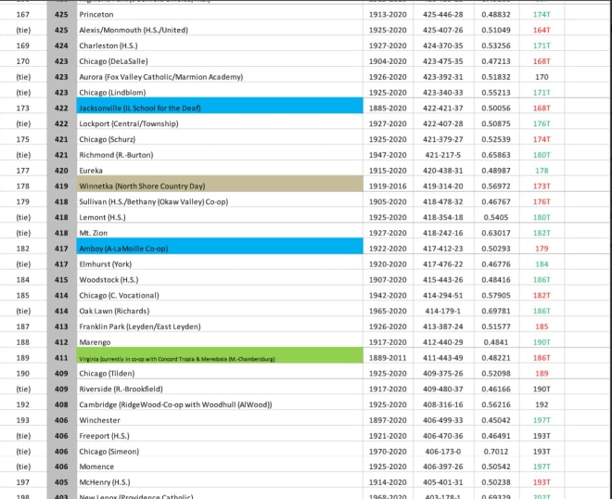Select green highlighted Virginia co-op cell
Image resolution: width=612 pixels, height=499 pixels.
[x=220, y=356]
